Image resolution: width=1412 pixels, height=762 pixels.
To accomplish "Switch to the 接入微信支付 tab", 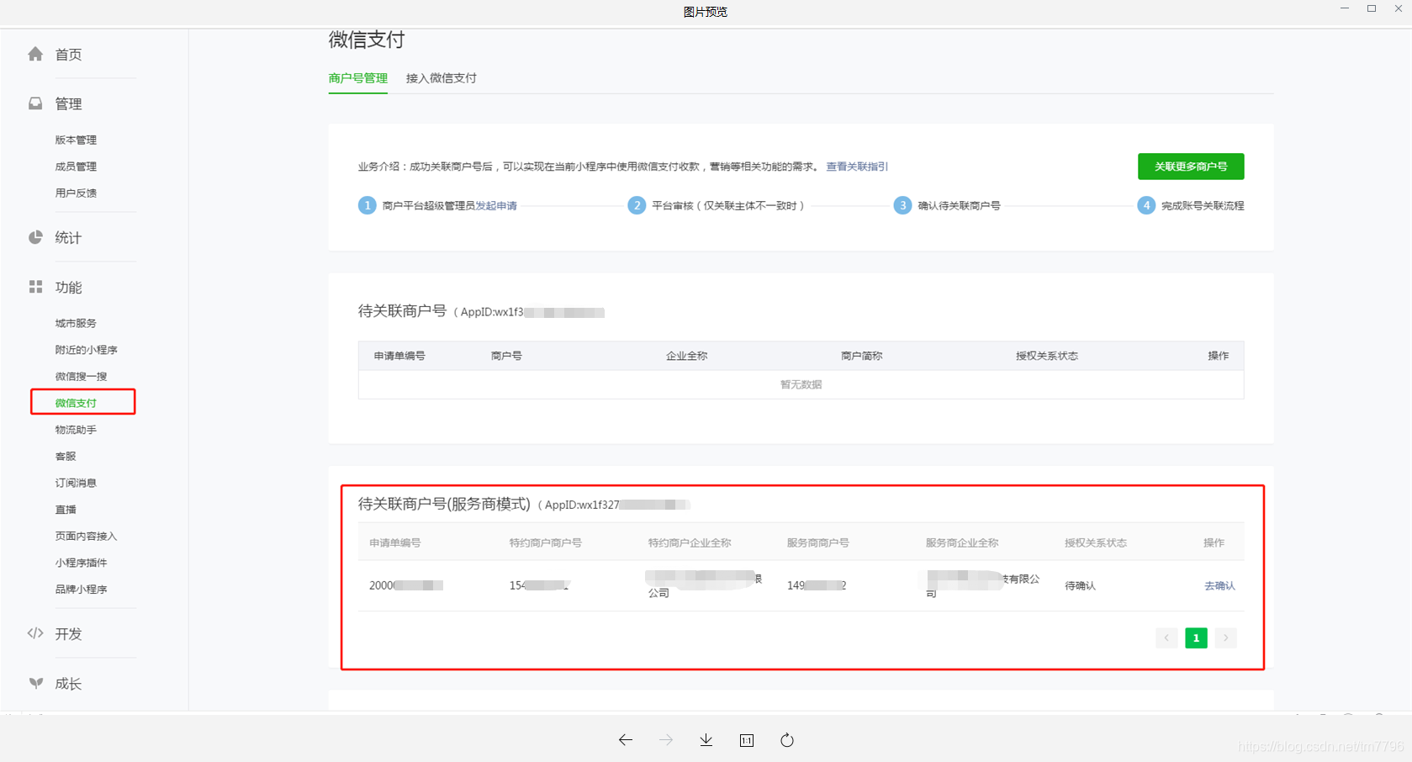I will tap(441, 78).
